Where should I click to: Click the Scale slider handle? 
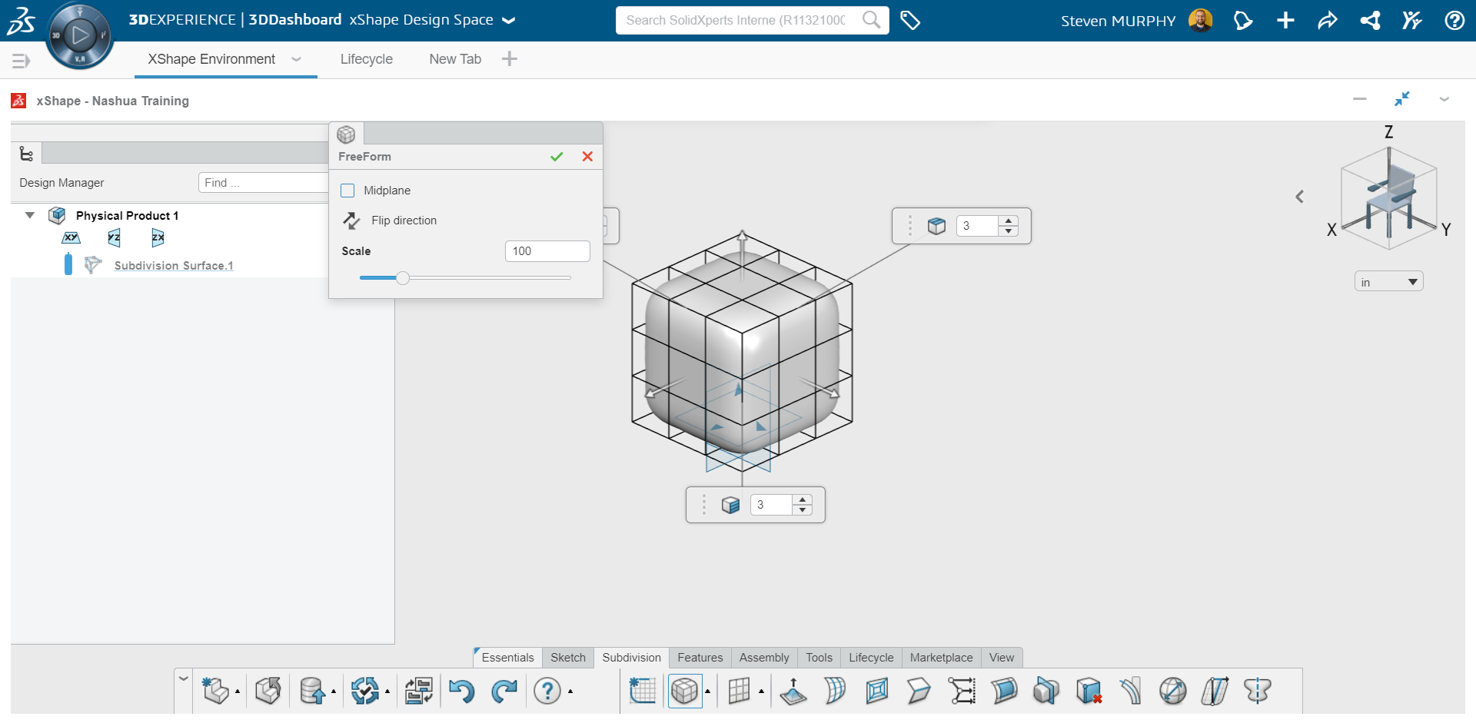[x=403, y=277]
